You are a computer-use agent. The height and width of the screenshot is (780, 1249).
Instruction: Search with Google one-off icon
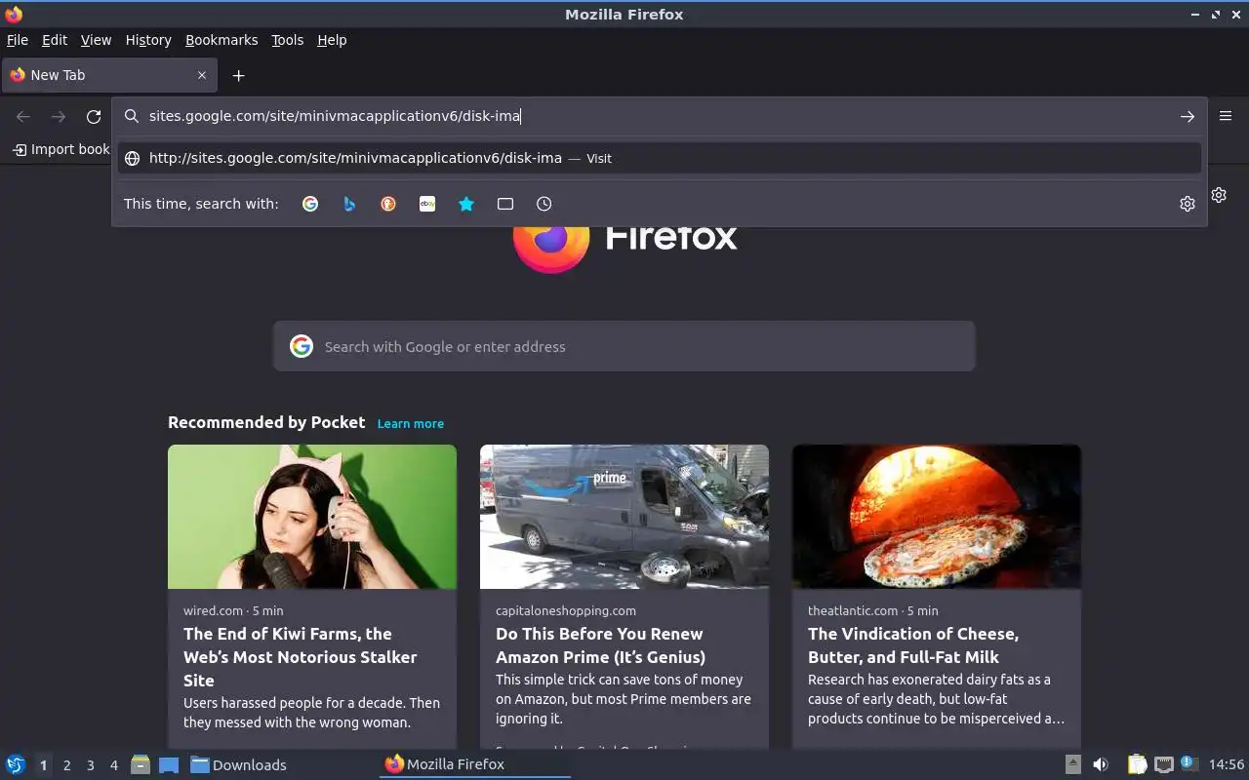[x=310, y=204]
